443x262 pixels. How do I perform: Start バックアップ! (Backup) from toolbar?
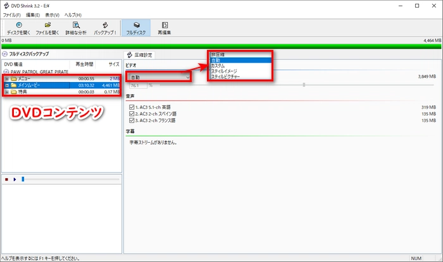coord(105,25)
